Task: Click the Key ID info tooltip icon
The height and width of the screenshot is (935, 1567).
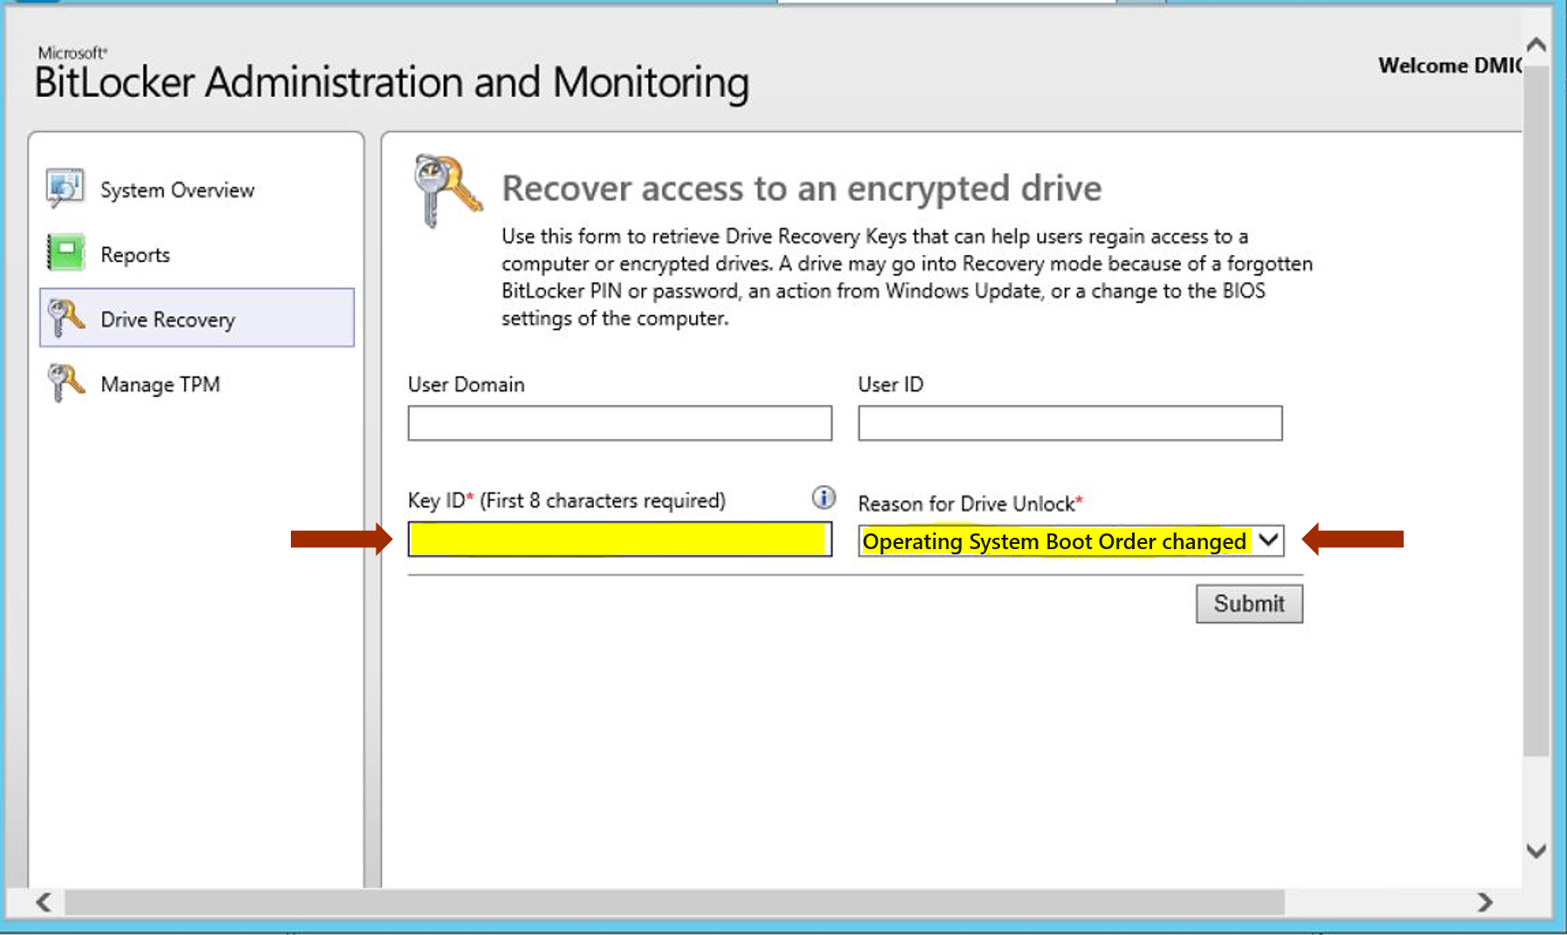Action: (823, 498)
